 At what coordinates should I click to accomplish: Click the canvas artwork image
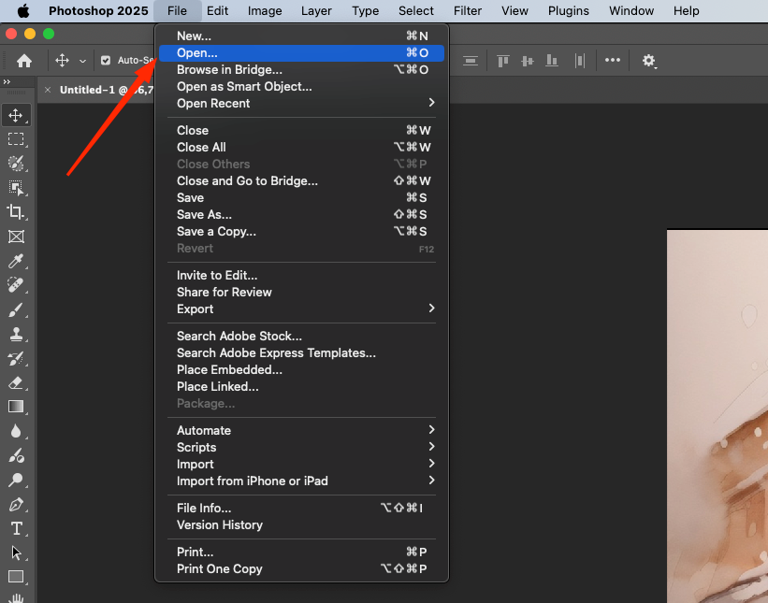[x=717, y=416]
